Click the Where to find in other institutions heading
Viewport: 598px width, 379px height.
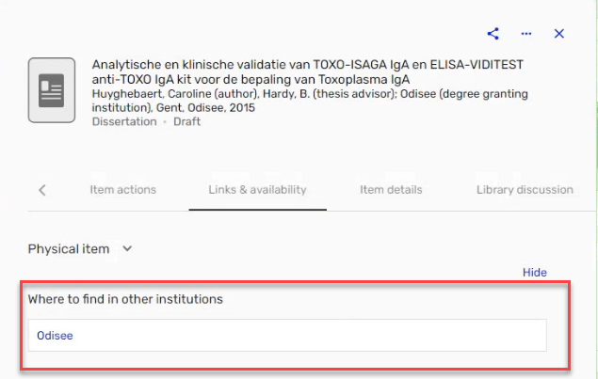point(125,299)
